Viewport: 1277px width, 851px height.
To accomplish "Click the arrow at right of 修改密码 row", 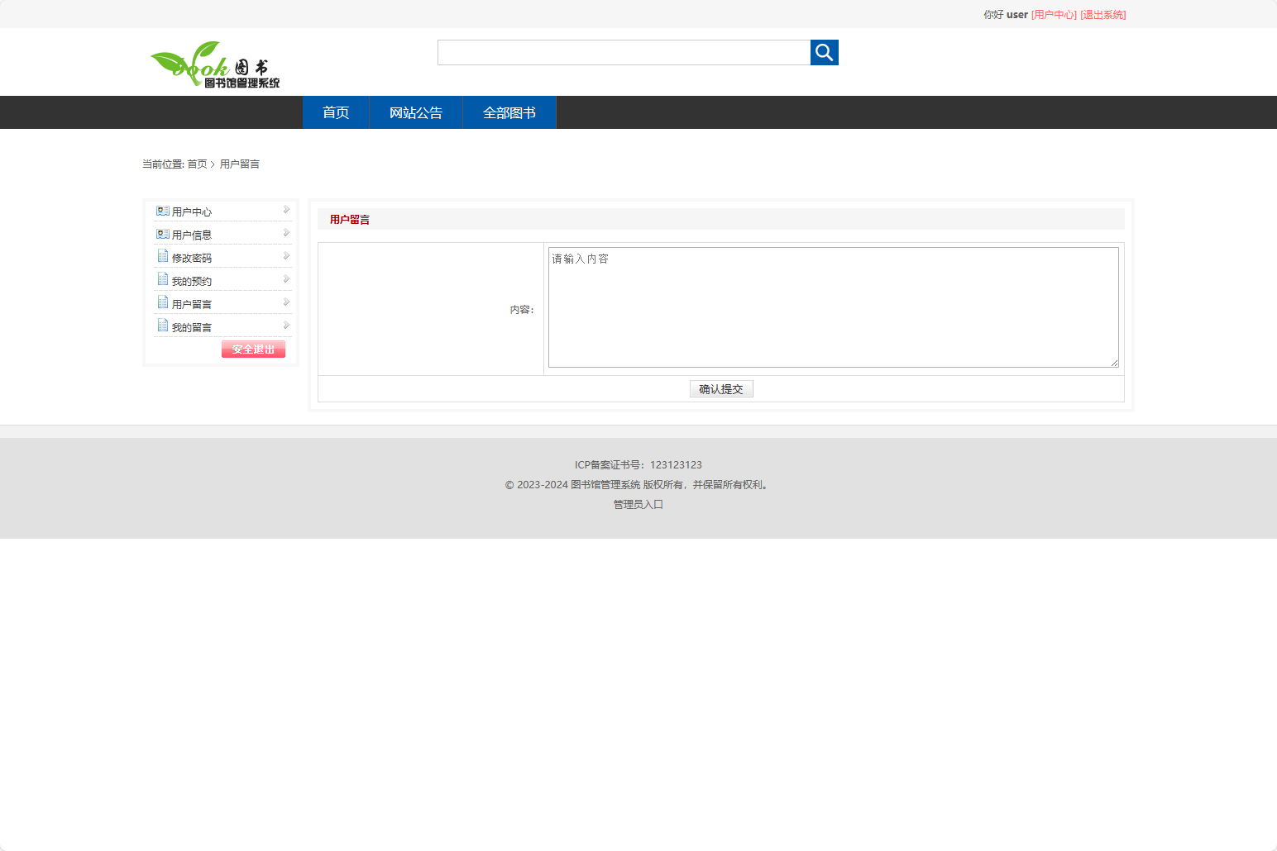I will tap(286, 256).
